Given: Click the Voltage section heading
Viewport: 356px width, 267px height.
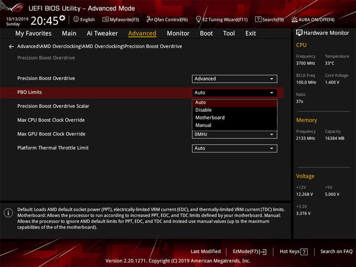Looking at the screenshot, I should pyautogui.click(x=305, y=176).
